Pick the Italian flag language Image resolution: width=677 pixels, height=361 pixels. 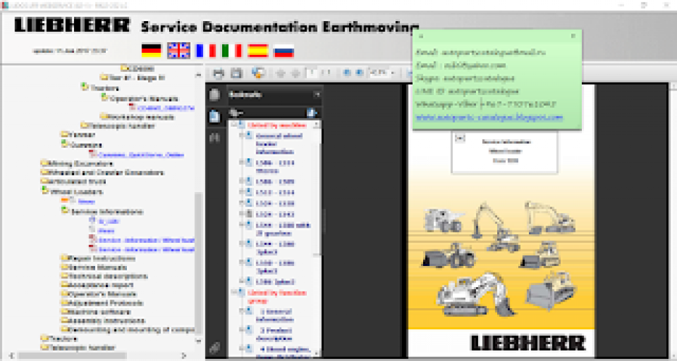(x=231, y=50)
